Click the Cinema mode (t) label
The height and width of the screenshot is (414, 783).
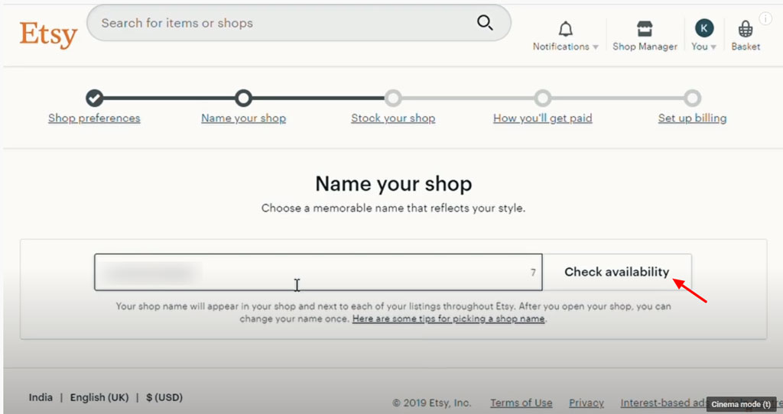click(741, 405)
